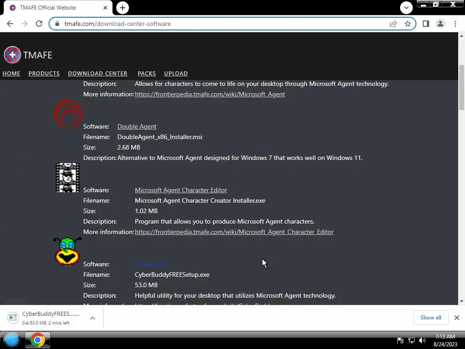Open the UPLOAD navigation item
Screen dimensions: 465x349
point(176,73)
